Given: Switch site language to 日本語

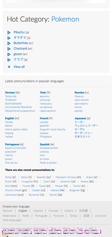Looking at the screenshot, I should pyautogui.click(x=84, y=211).
